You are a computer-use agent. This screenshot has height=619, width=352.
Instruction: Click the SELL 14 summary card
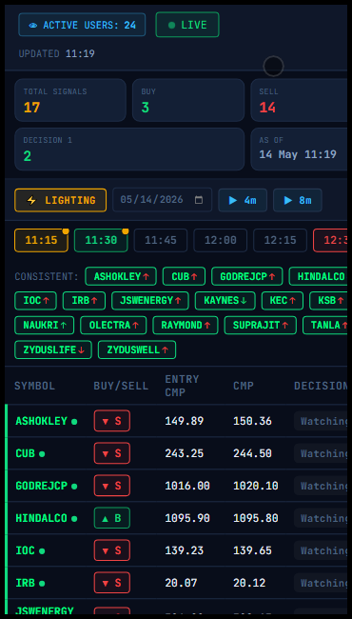pos(299,100)
